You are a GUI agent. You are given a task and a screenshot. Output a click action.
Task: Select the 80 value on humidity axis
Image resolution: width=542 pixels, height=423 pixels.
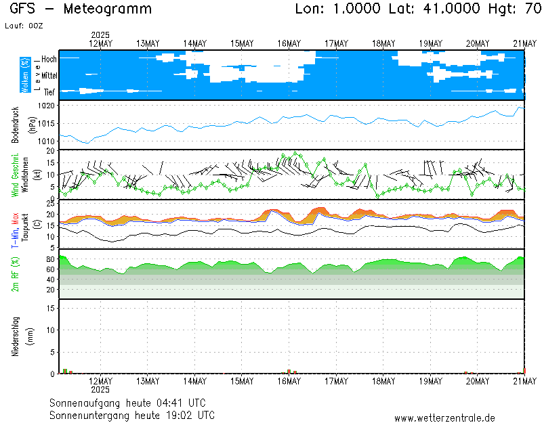tap(50, 259)
